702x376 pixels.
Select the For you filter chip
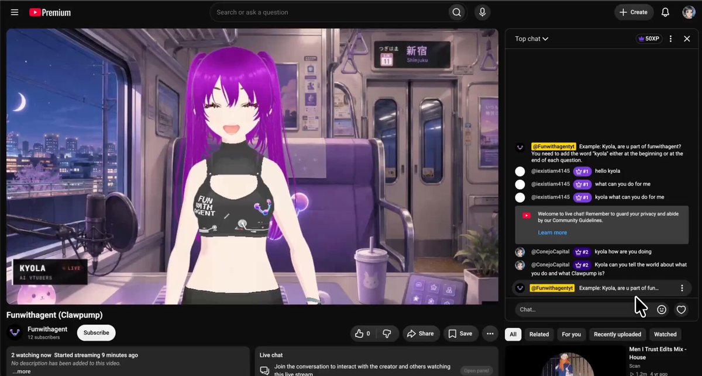572,335
